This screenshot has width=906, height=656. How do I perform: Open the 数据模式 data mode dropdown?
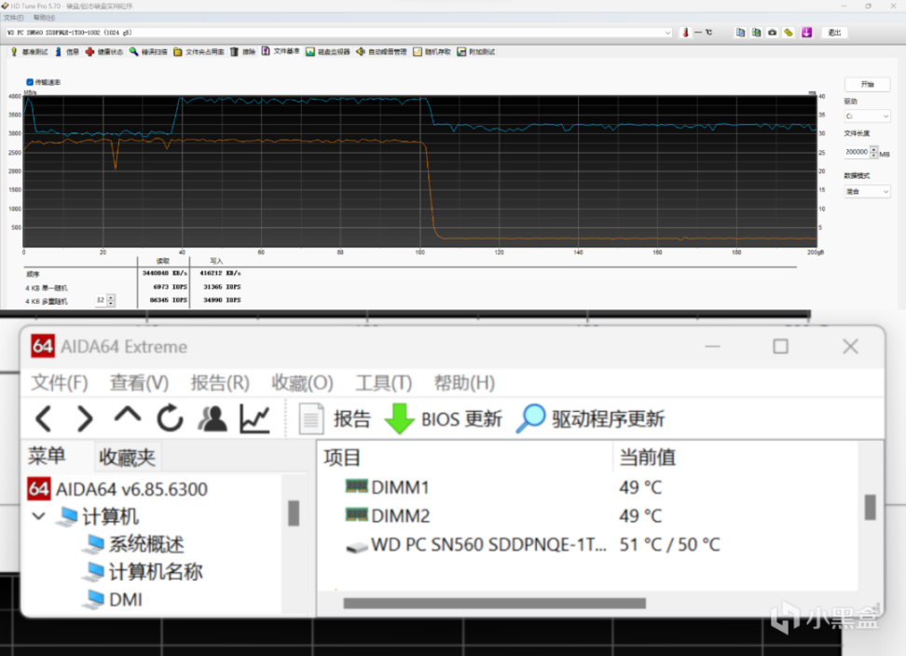point(867,191)
